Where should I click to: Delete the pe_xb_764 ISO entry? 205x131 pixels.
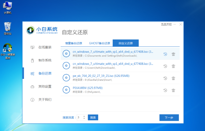coord(173,78)
